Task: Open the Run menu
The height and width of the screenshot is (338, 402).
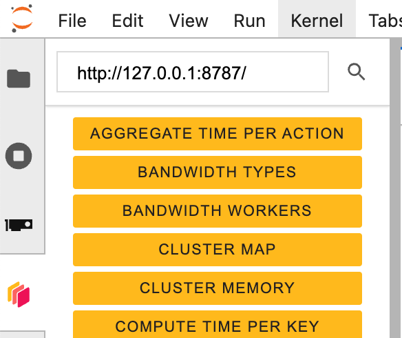Action: pos(249,21)
